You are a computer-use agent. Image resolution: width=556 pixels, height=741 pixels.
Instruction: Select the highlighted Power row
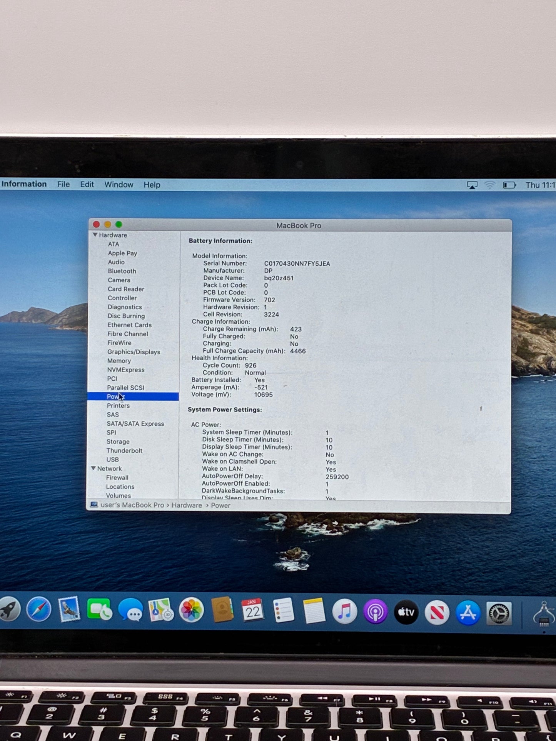[133, 396]
